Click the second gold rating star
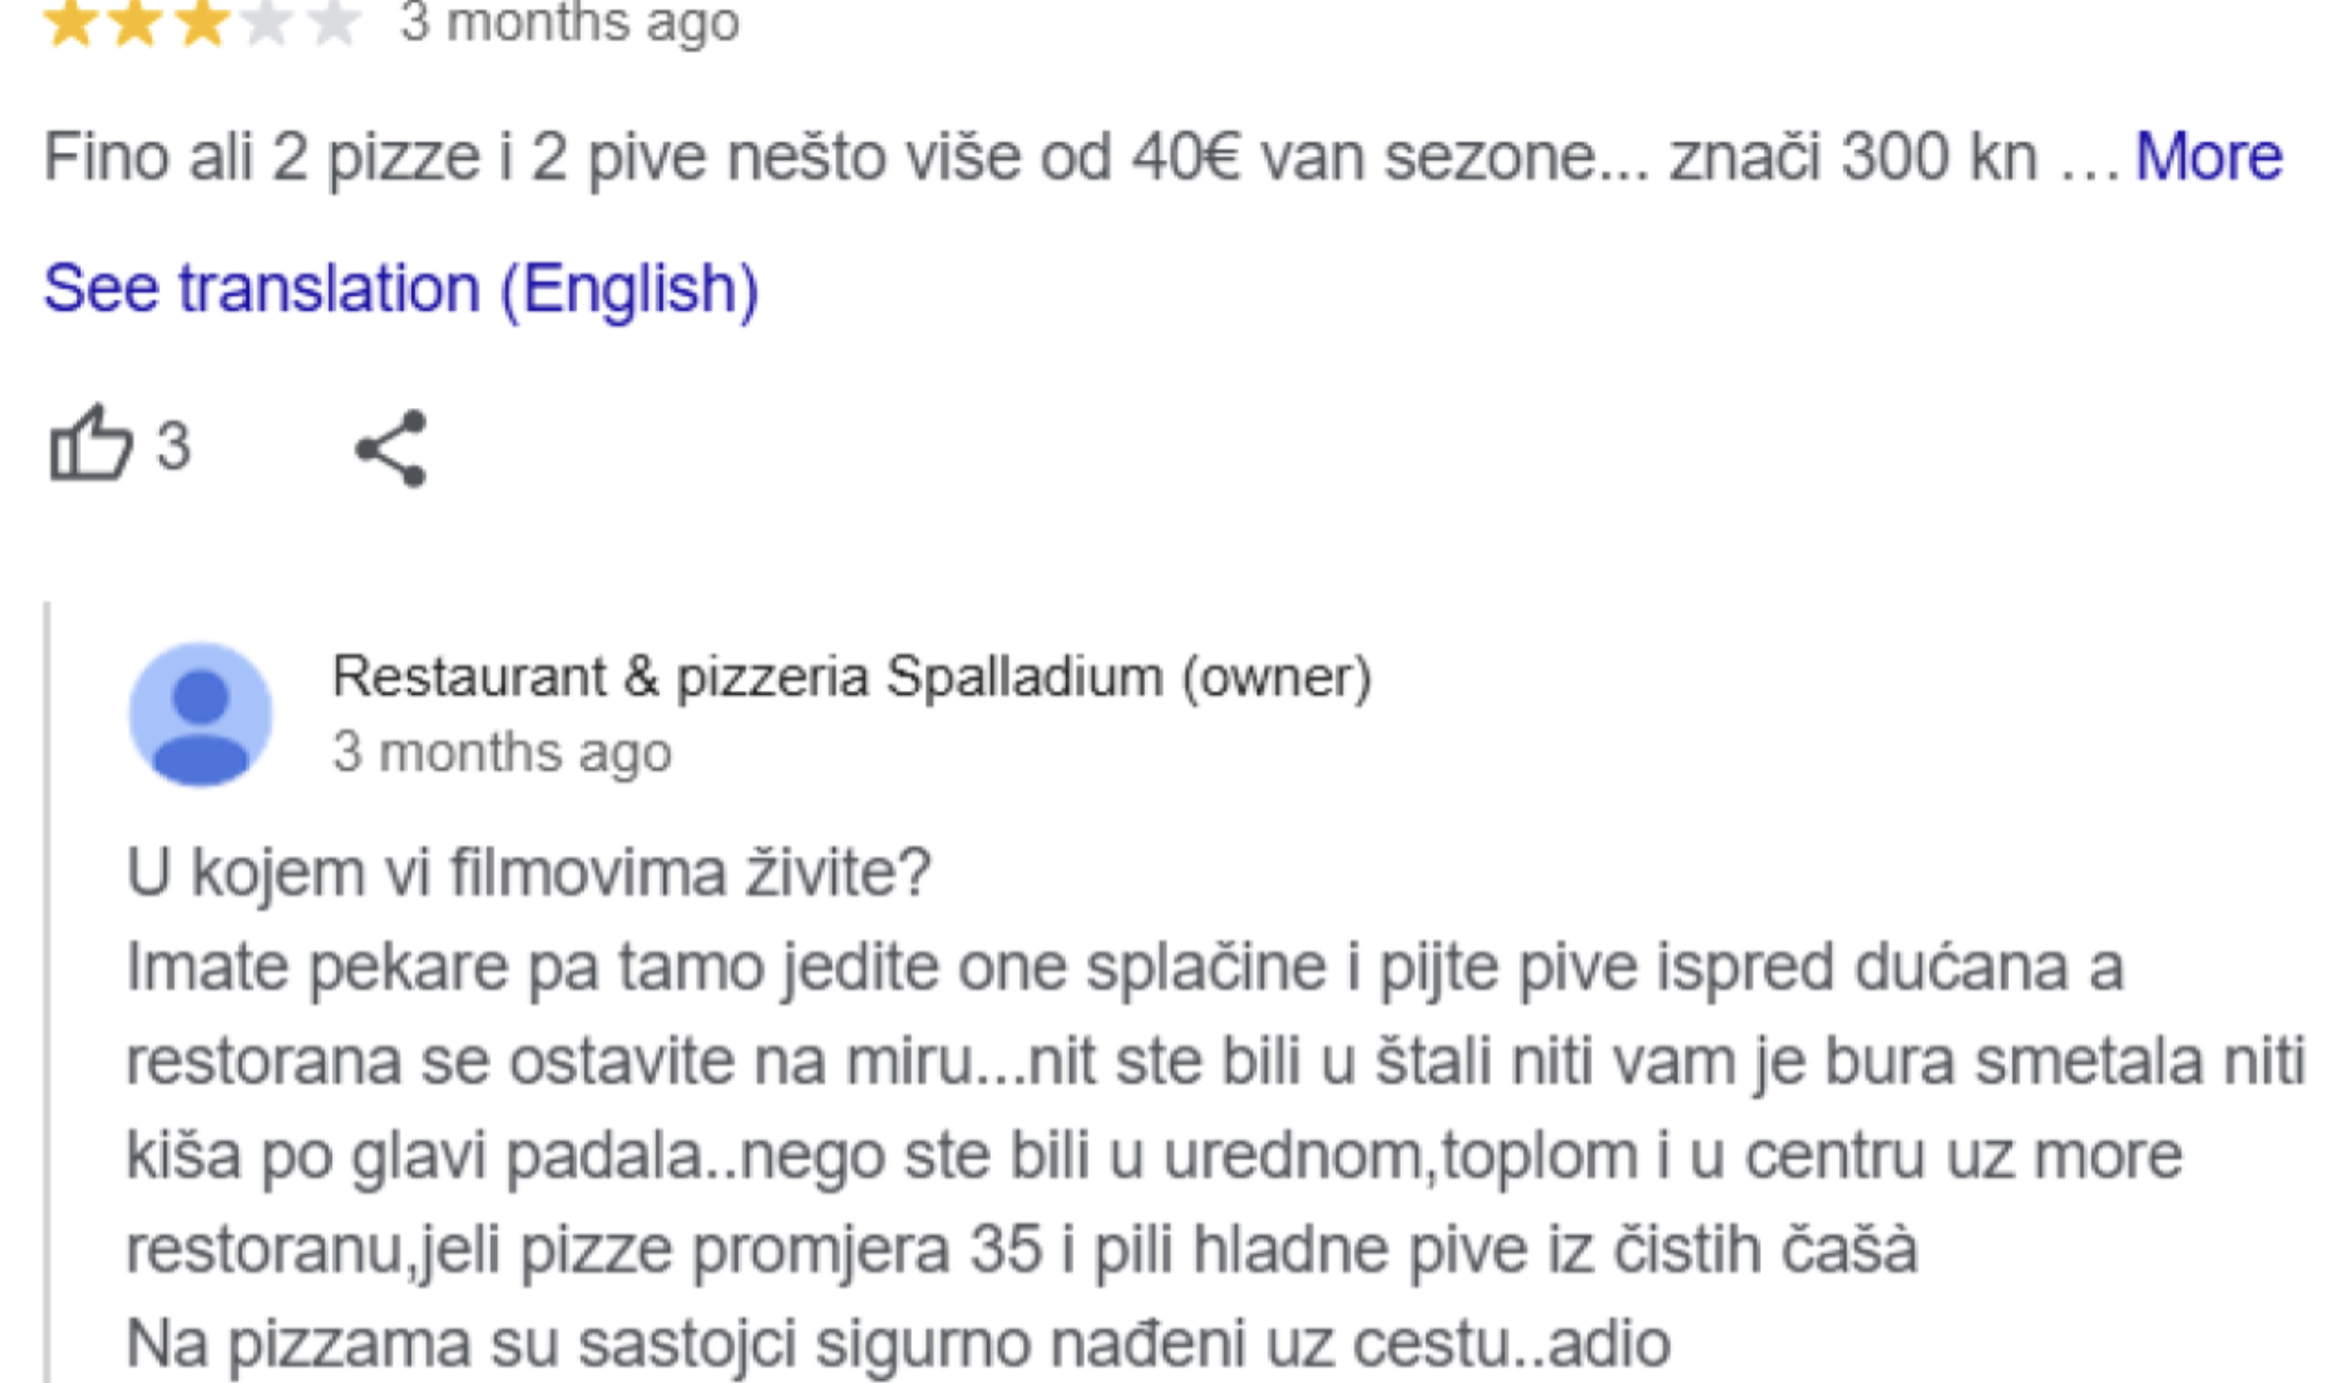 (x=135, y=23)
